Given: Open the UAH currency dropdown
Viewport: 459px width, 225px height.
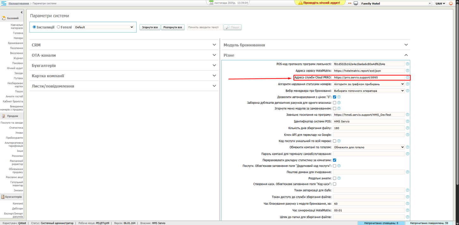Looking at the screenshot, I should [440, 3].
